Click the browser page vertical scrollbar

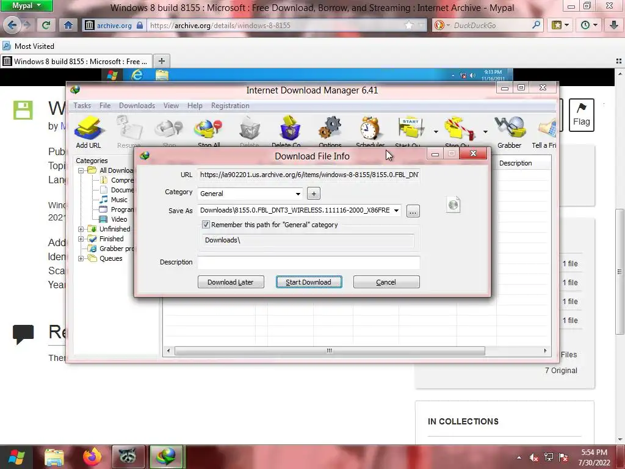point(619,271)
